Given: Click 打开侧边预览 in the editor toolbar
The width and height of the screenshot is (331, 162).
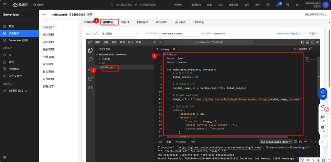Looking at the screenshot, I should (301, 49).
